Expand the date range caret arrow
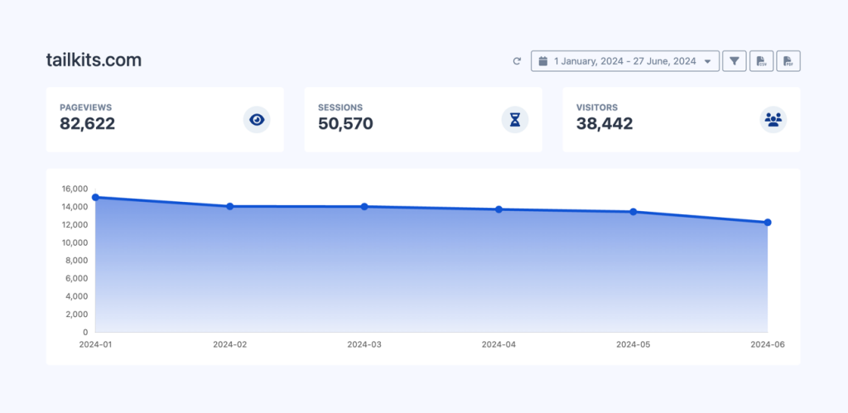This screenshot has height=413, width=848. [x=707, y=61]
